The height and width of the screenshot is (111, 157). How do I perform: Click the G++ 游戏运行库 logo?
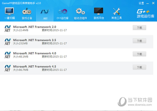coord(145,14)
